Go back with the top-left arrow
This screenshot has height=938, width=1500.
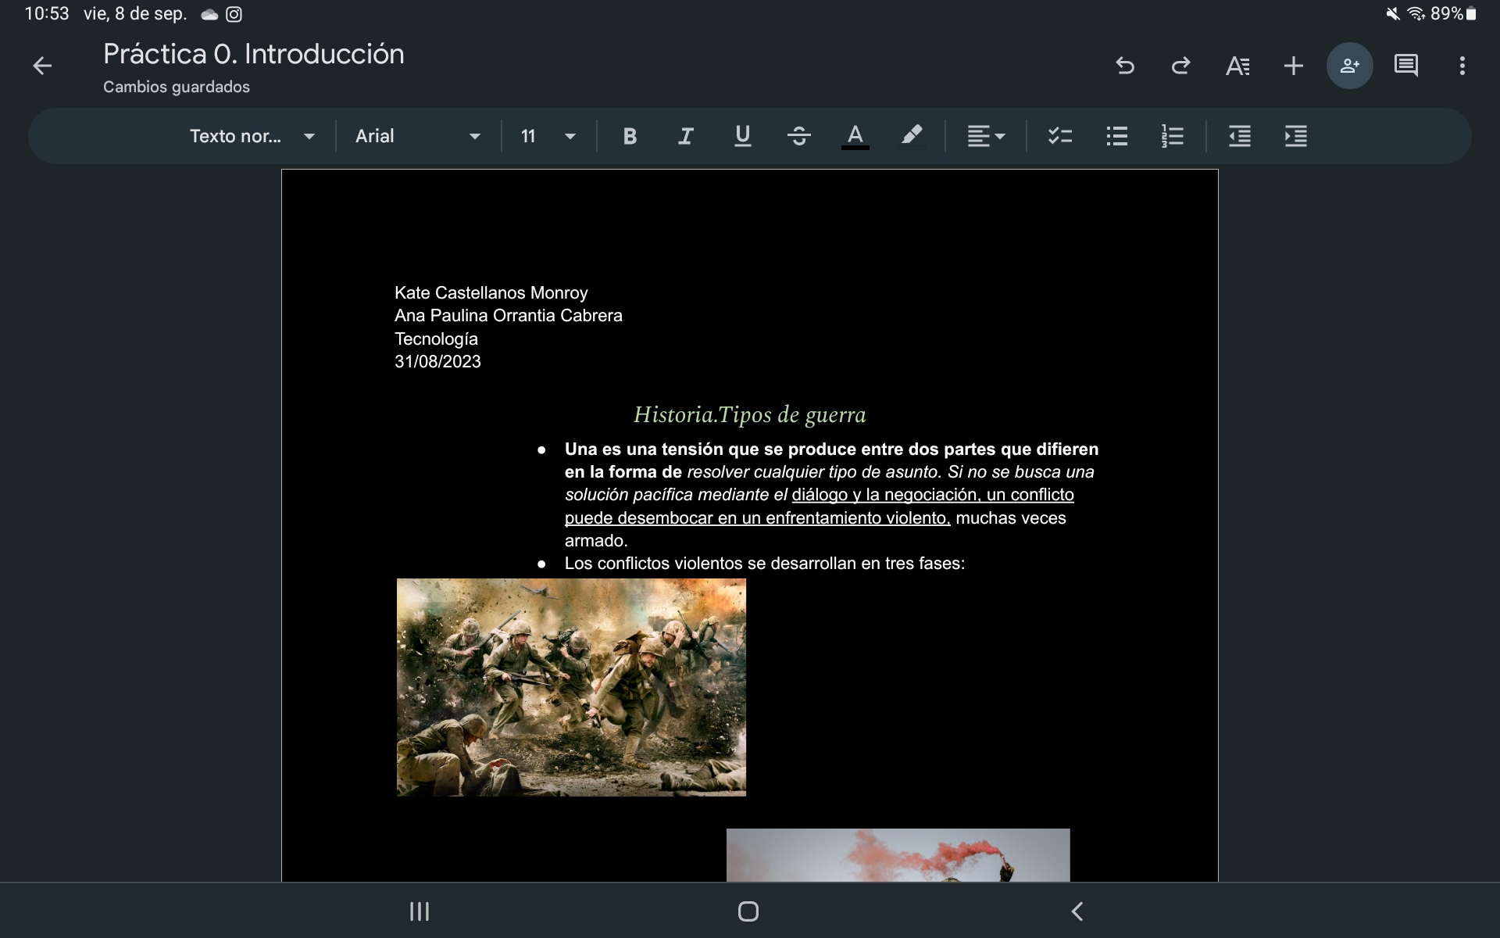42,66
